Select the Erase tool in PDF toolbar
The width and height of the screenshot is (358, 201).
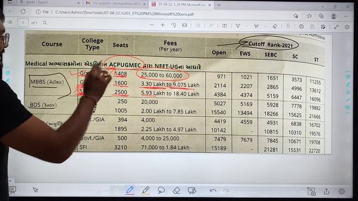pyautogui.click(x=275, y=26)
